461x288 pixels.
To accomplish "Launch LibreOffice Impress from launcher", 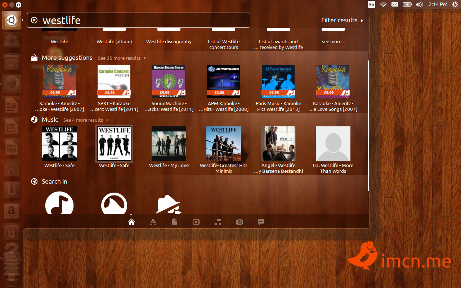I will click(11, 147).
